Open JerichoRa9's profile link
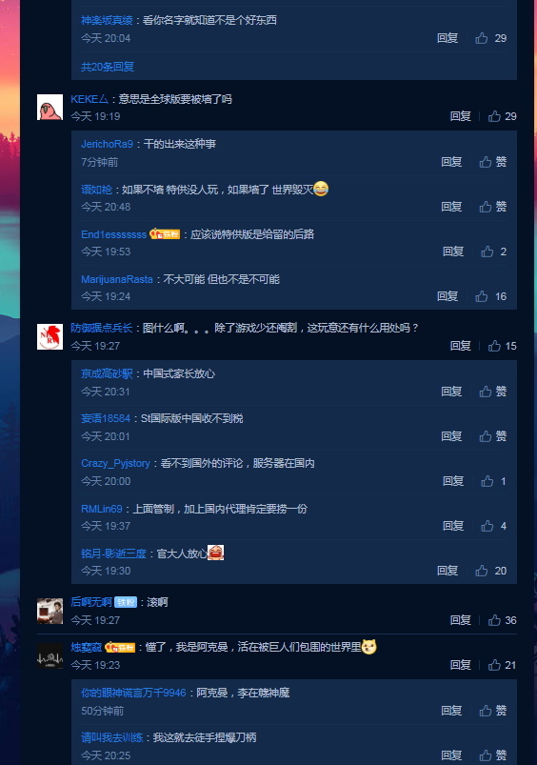The image size is (537, 765). pyautogui.click(x=107, y=144)
